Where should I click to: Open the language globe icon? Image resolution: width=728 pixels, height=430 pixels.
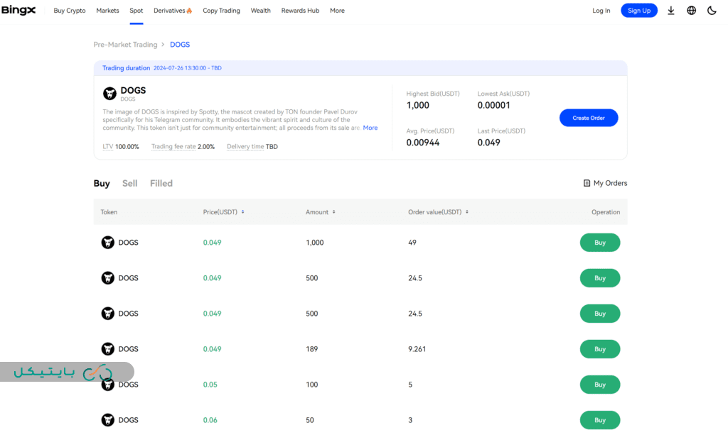coord(691,11)
